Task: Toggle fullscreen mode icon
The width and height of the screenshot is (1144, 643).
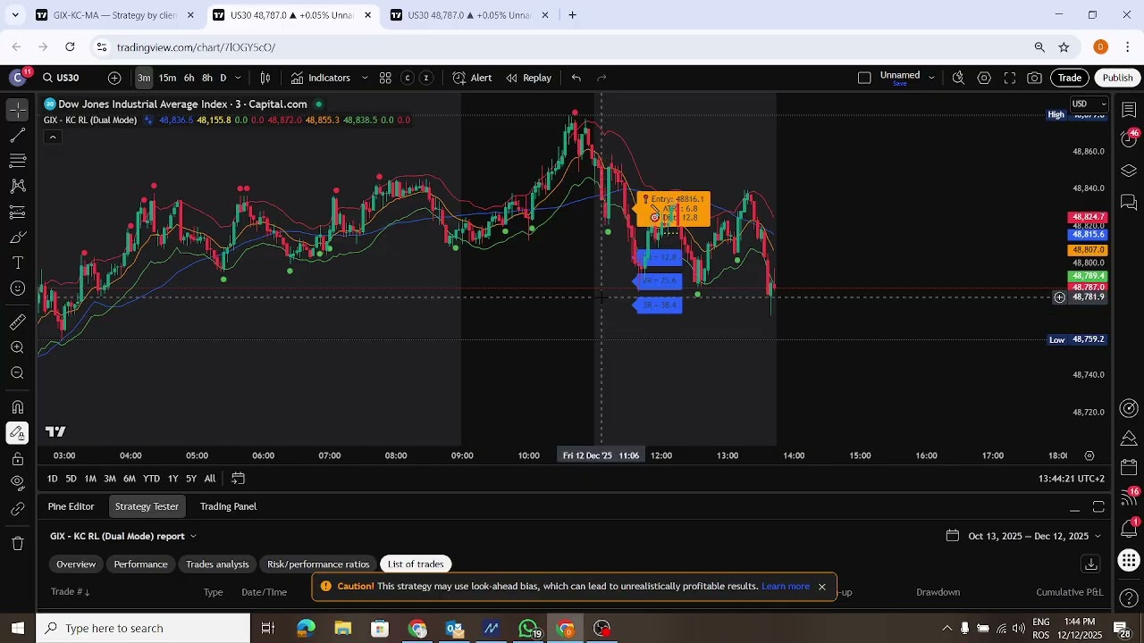Action: (x=1010, y=78)
